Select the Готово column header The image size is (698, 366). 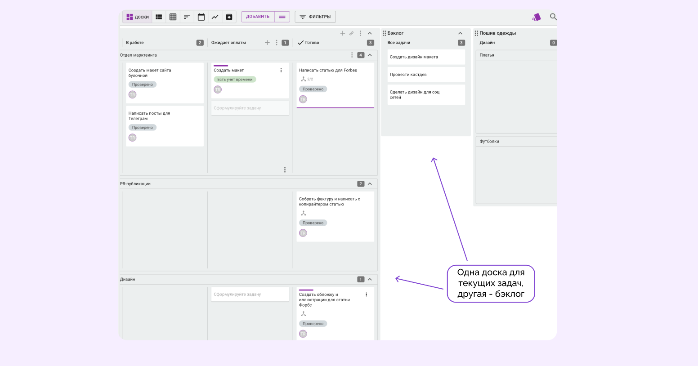(312, 43)
